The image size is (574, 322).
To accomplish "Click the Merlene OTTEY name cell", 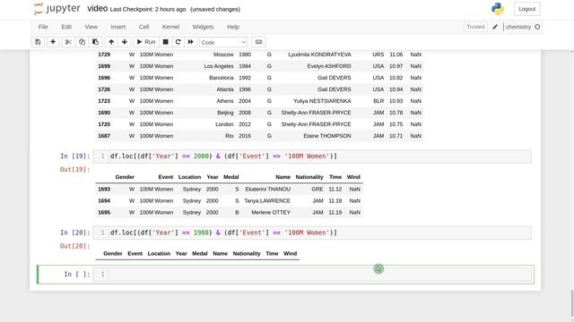I will tap(271, 213).
